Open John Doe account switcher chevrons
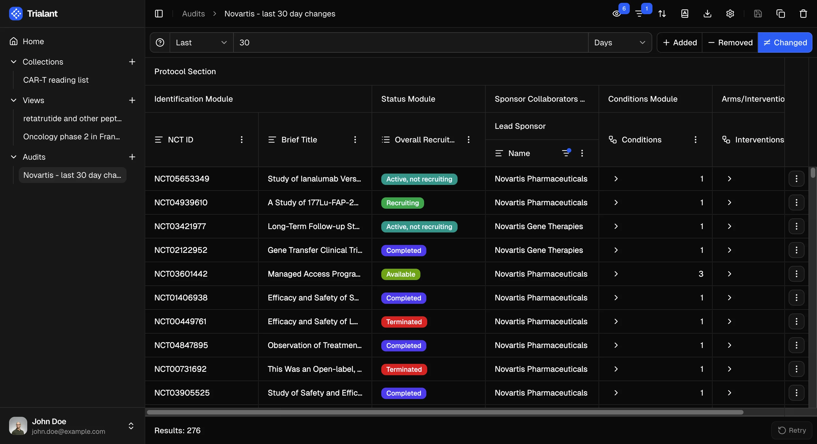Screen dimensions: 817x444 click(x=131, y=426)
